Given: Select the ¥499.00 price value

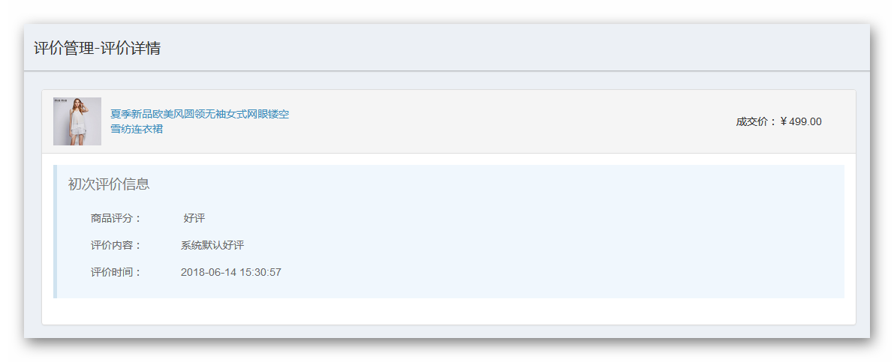Looking at the screenshot, I should [800, 121].
